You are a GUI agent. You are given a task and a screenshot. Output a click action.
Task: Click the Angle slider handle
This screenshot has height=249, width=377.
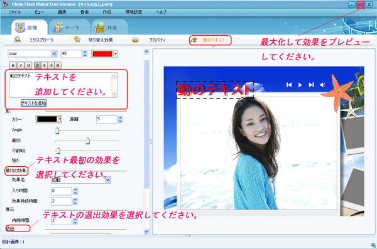[x=57, y=130]
